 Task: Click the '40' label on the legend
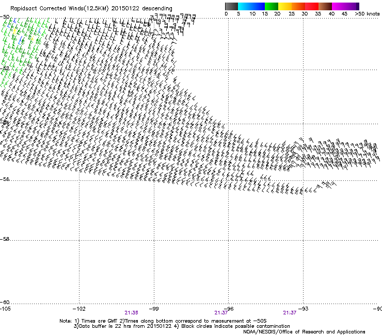[331, 14]
